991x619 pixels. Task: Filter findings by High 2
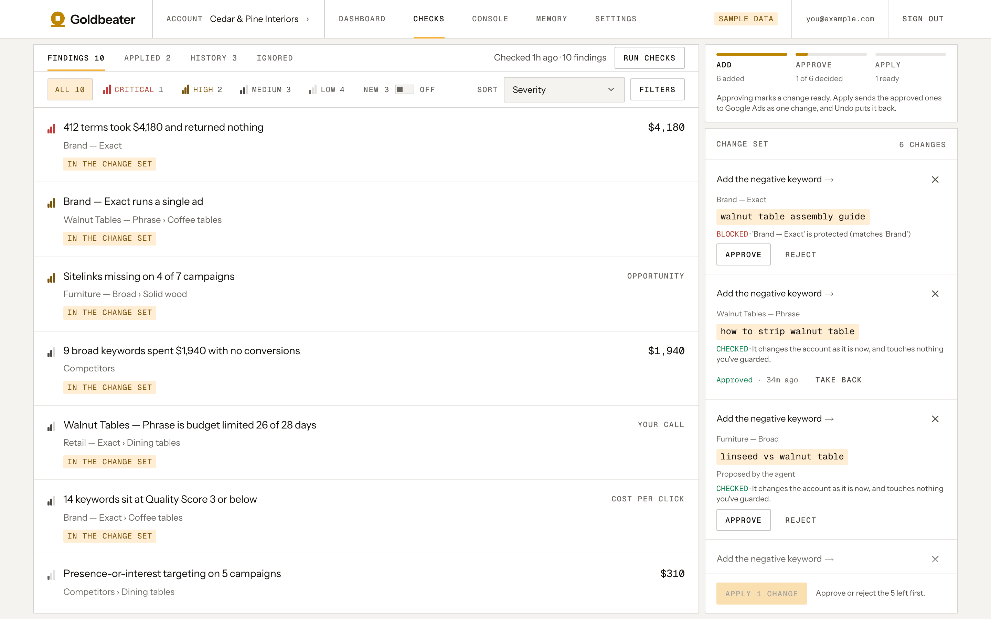point(202,90)
